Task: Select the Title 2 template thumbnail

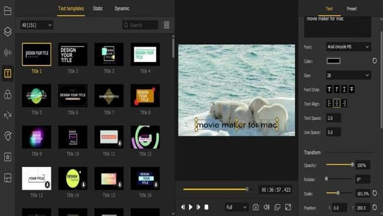Action: point(73,54)
